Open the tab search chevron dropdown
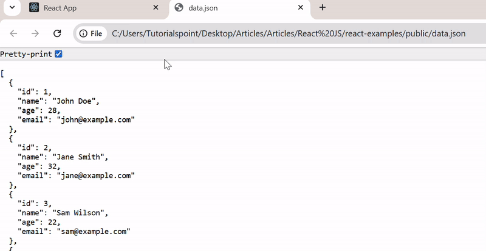486x251 pixels. coord(12,7)
